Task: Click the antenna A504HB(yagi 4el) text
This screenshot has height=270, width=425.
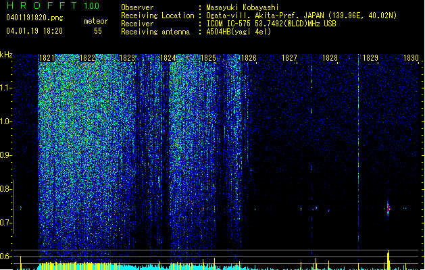Action: pyautogui.click(x=239, y=32)
